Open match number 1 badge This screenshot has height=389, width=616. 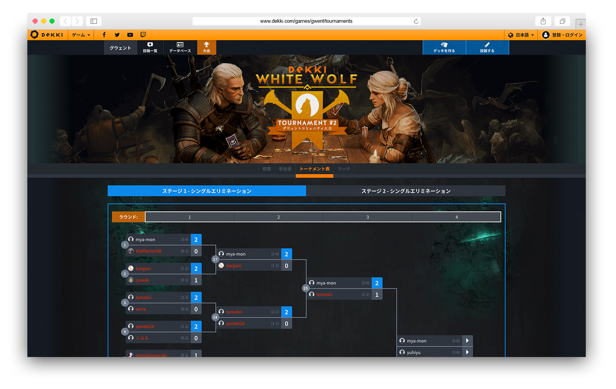[x=124, y=245]
